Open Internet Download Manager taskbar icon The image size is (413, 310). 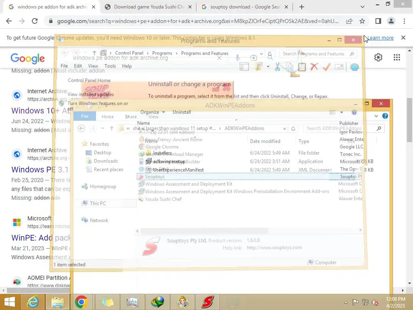158,302
